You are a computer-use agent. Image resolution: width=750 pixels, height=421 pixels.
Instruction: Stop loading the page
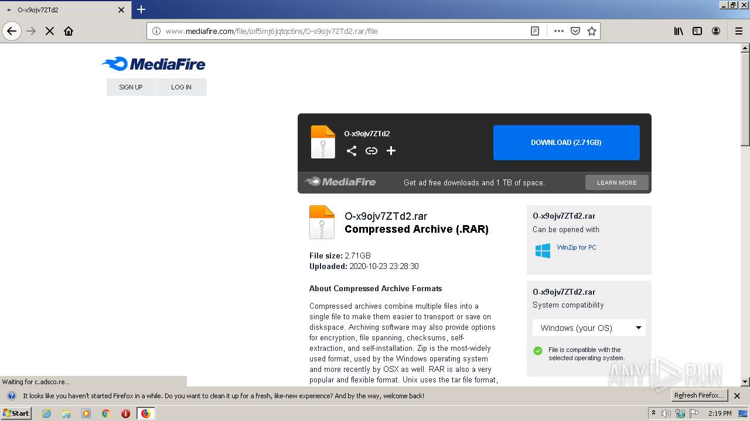(x=50, y=31)
